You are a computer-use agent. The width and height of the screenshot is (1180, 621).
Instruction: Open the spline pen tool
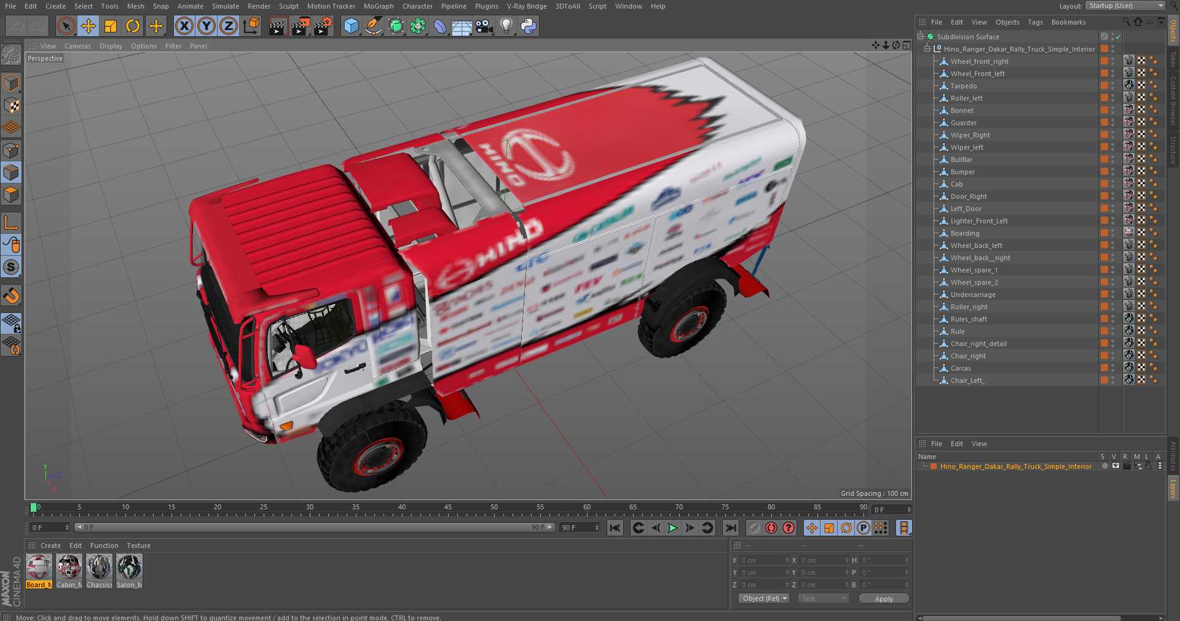373,26
